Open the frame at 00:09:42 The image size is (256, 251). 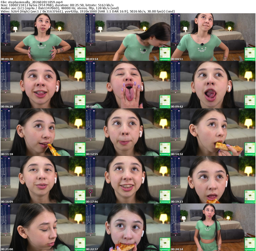213,85
